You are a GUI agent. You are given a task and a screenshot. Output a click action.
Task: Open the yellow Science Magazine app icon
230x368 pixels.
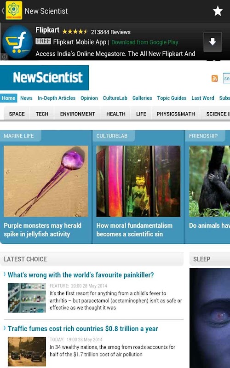pyautogui.click(x=14, y=10)
